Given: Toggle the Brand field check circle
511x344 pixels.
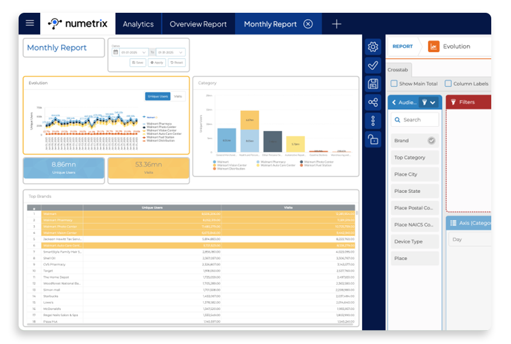Looking at the screenshot, I should [431, 141].
